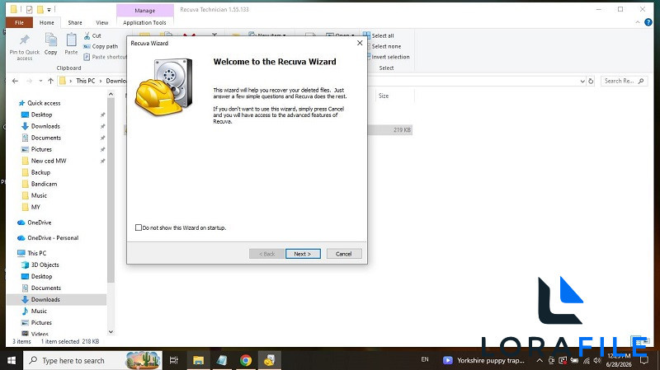Select the Manage contextual tab
660x370 pixels.
click(x=145, y=11)
